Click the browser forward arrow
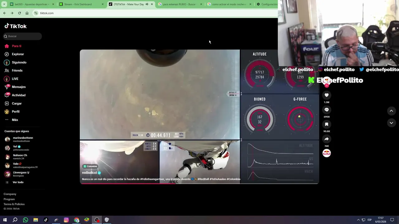Viewport: 399px width, 224px height. coord(12,13)
